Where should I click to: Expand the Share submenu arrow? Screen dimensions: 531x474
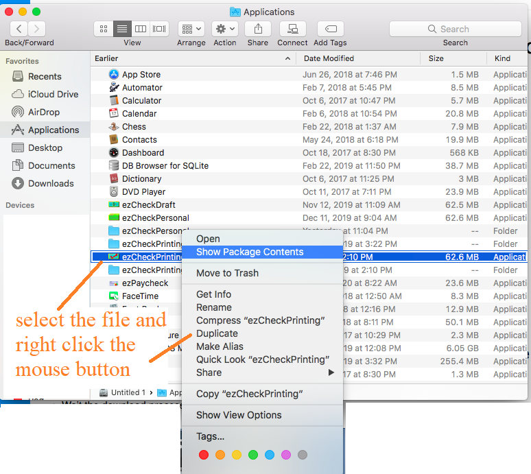tap(331, 372)
